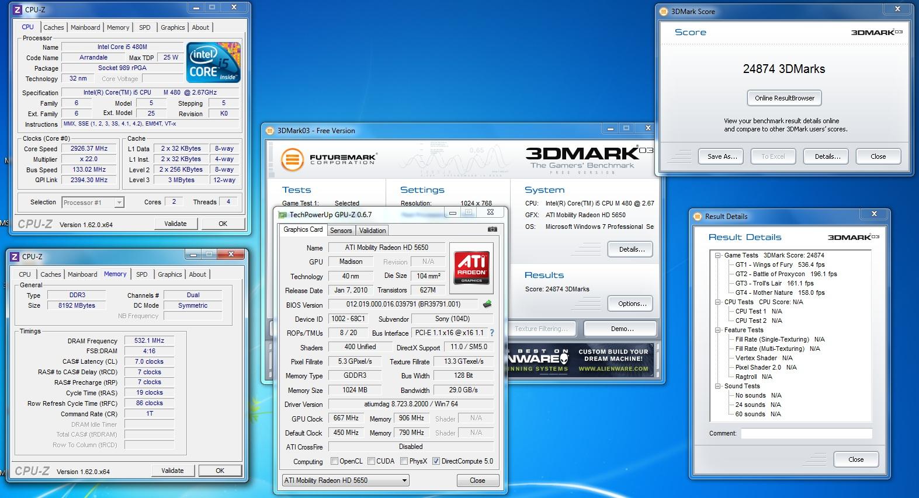Click the 3DMark Score window title icon

click(664, 11)
